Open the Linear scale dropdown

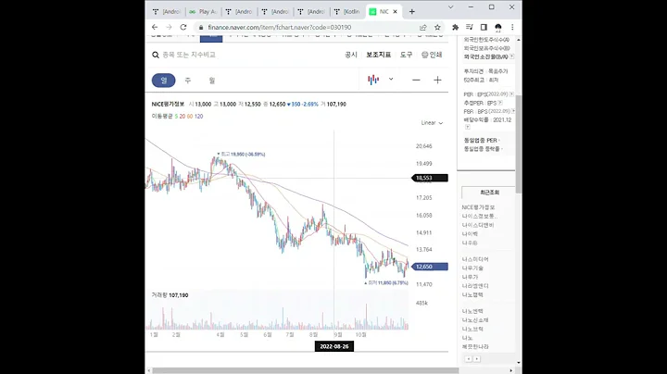432,123
